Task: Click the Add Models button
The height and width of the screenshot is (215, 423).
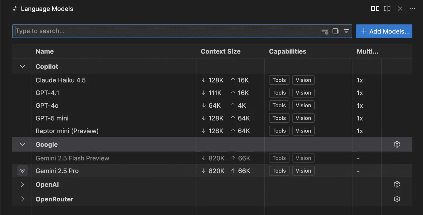Action: click(x=384, y=31)
